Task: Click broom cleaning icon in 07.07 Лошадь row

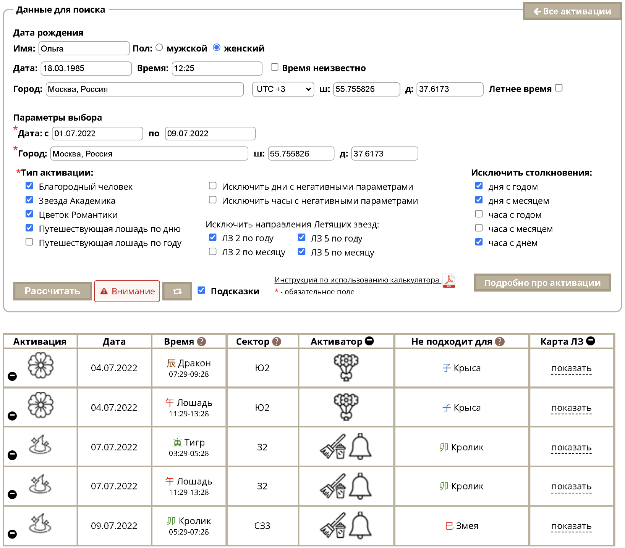Action: click(x=333, y=486)
